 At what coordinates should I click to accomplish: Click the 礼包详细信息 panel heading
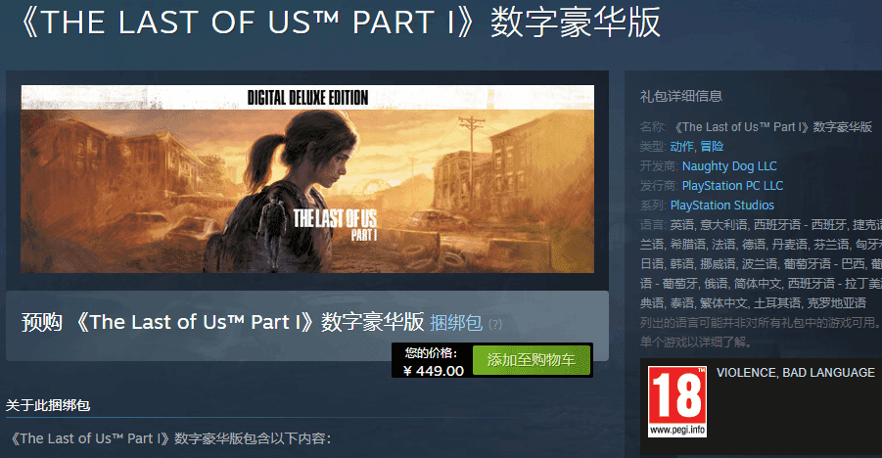pos(681,96)
